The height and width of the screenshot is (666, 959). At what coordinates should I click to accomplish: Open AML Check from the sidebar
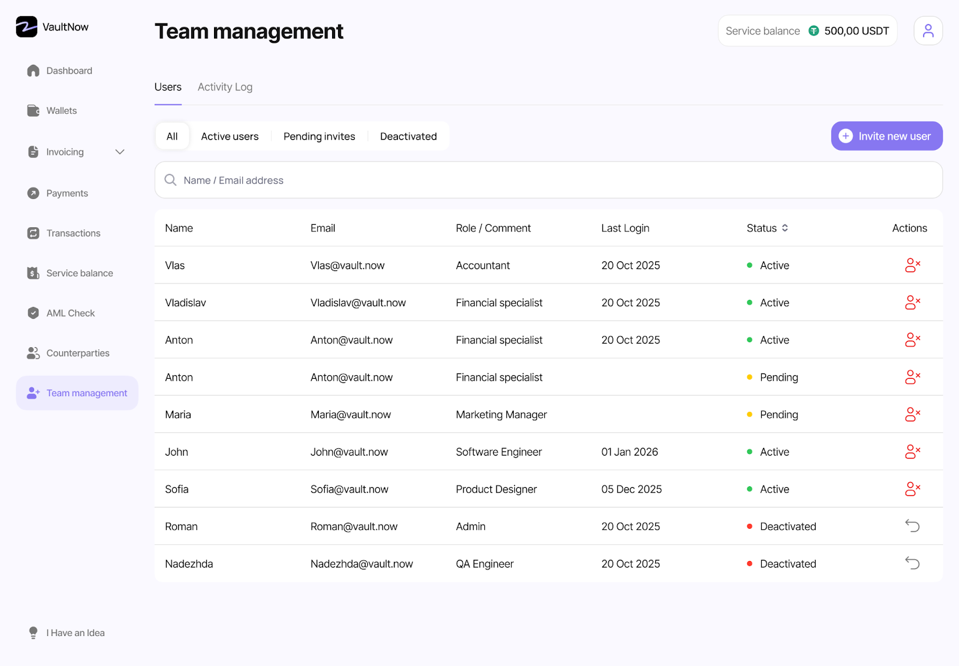(x=70, y=314)
